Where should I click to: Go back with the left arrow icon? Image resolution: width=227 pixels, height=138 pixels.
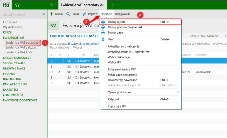(x=53, y=5)
